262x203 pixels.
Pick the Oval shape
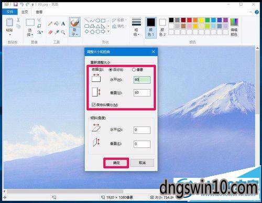tap(98, 21)
